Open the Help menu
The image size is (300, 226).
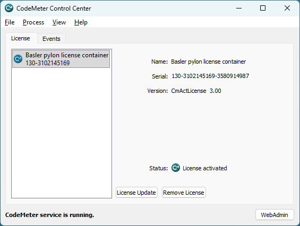click(x=81, y=22)
